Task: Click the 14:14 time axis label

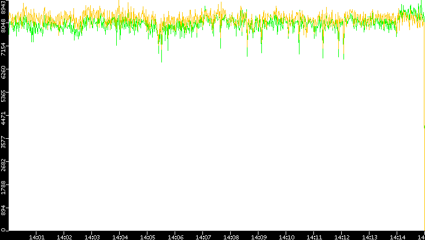Action: (397, 237)
